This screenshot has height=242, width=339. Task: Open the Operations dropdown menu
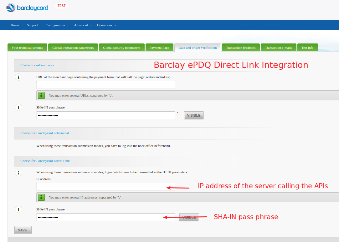pos(106,25)
